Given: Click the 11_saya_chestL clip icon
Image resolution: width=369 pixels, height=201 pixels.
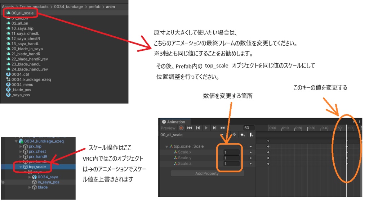Looking at the screenshot, I should click(x=9, y=33).
